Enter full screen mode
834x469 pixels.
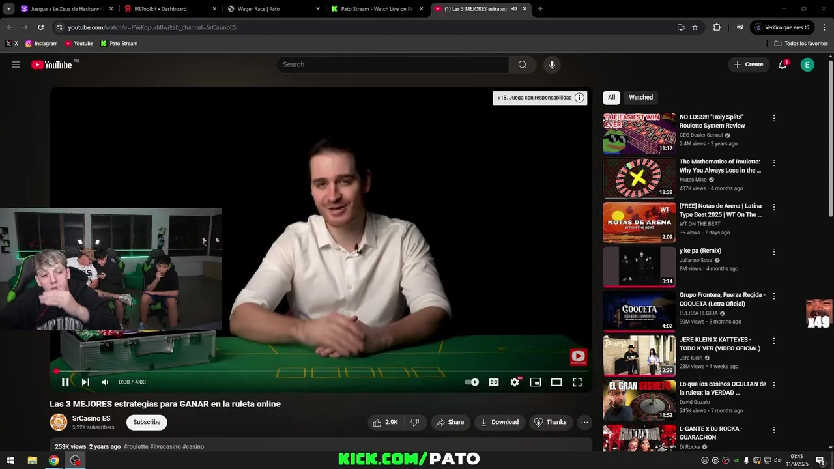[577, 382]
